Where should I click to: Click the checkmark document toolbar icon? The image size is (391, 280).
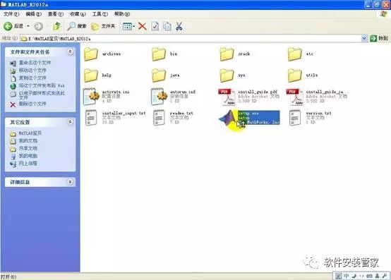pyautogui.click(x=155, y=26)
